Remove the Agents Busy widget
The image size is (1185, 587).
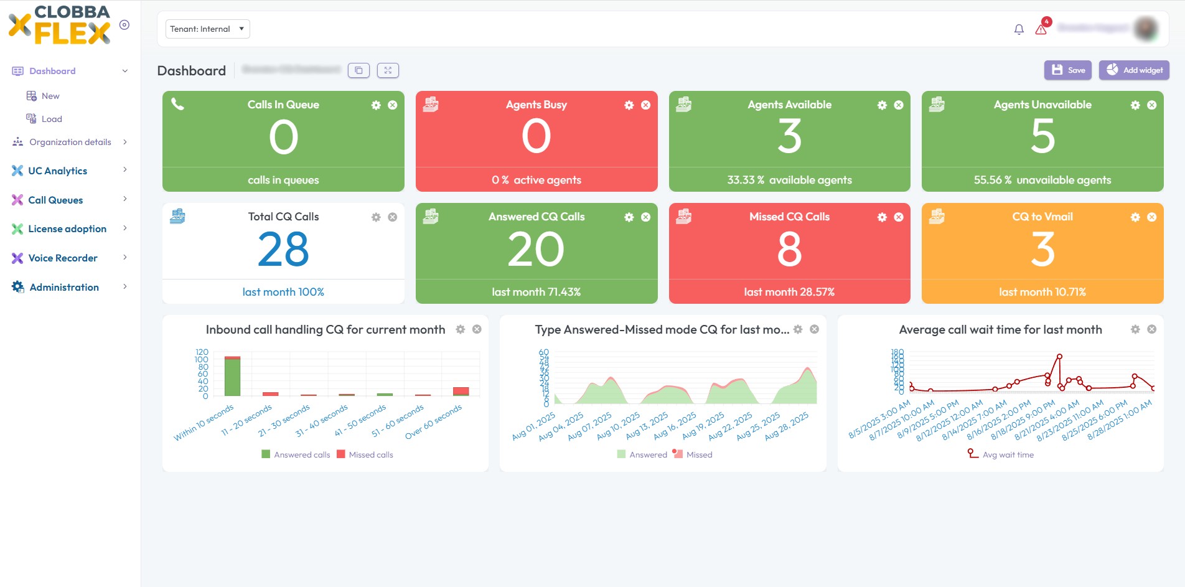click(x=645, y=105)
